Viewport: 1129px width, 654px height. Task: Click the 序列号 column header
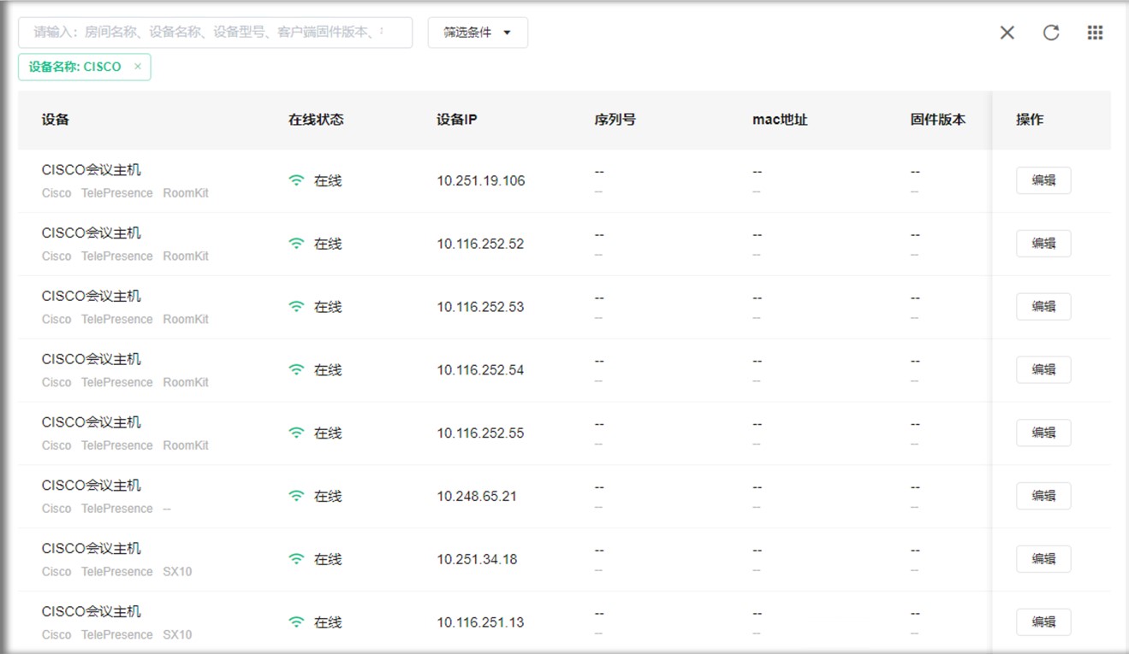(x=615, y=120)
